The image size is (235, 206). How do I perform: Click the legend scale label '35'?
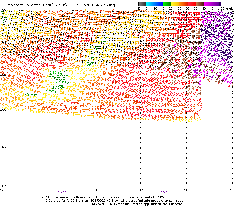coord(196,9)
